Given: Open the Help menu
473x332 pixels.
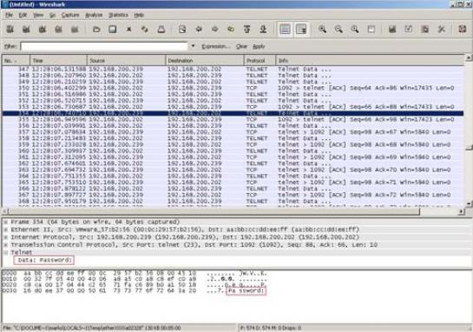Looking at the screenshot, I should pos(139,15).
